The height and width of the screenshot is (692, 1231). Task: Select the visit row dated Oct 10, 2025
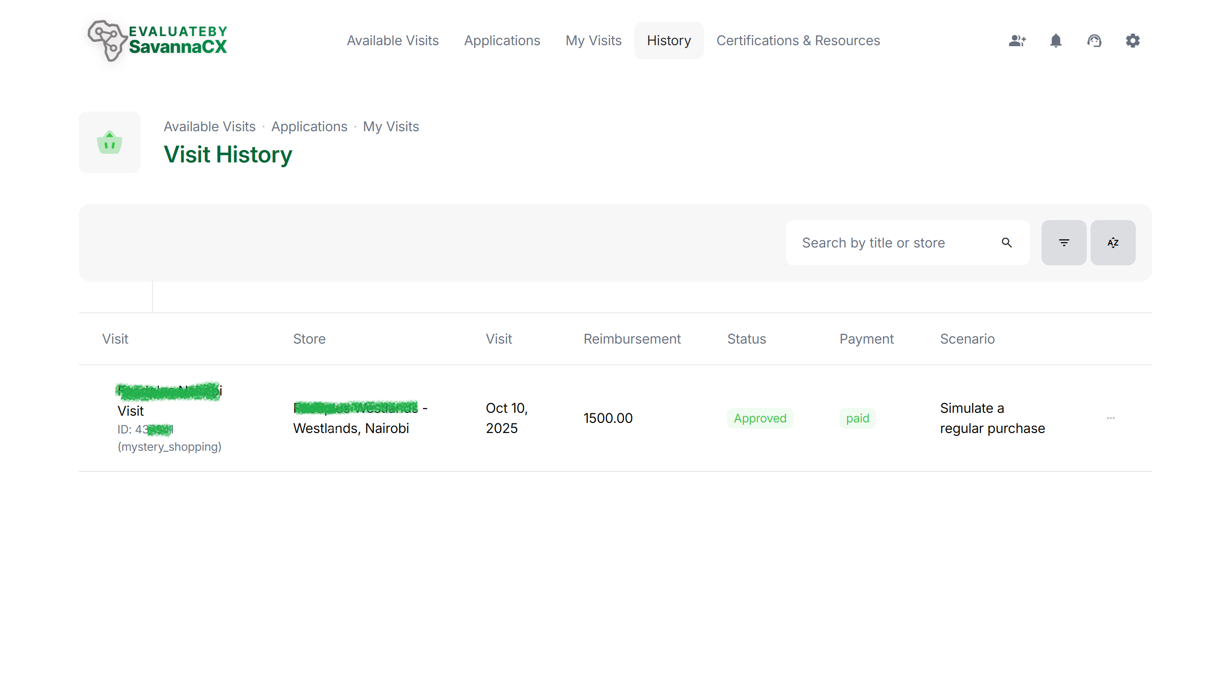[507, 418]
